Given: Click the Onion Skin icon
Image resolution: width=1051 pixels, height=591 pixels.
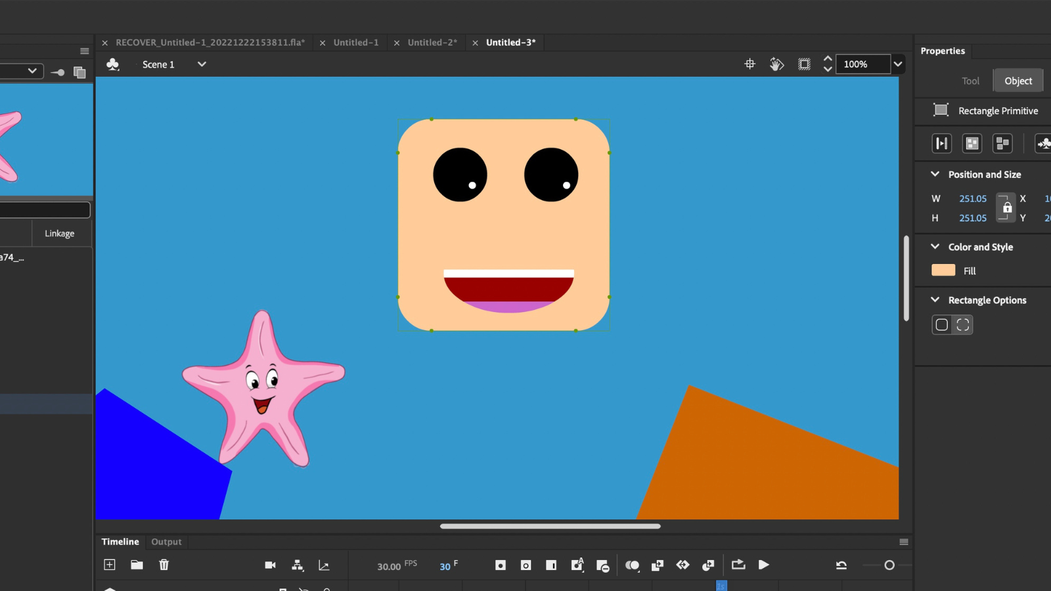Looking at the screenshot, I should click(x=632, y=565).
